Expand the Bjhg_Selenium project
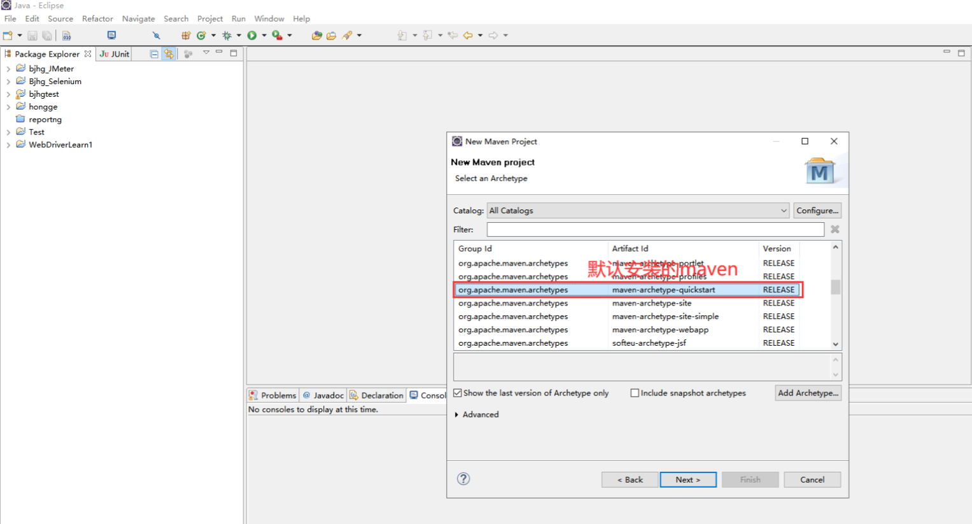The image size is (972, 524). 8,81
